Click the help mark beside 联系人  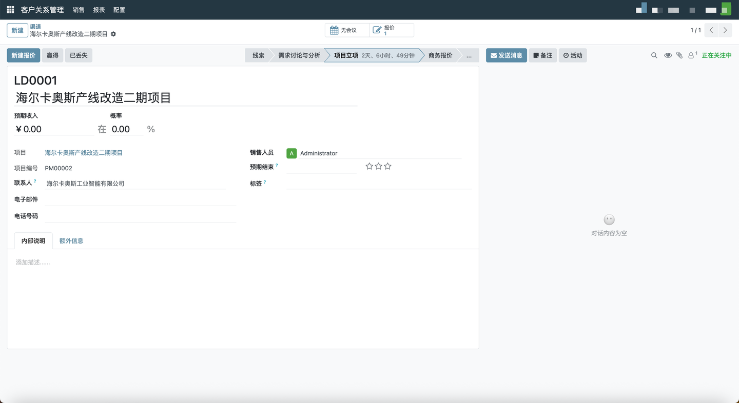pos(35,182)
